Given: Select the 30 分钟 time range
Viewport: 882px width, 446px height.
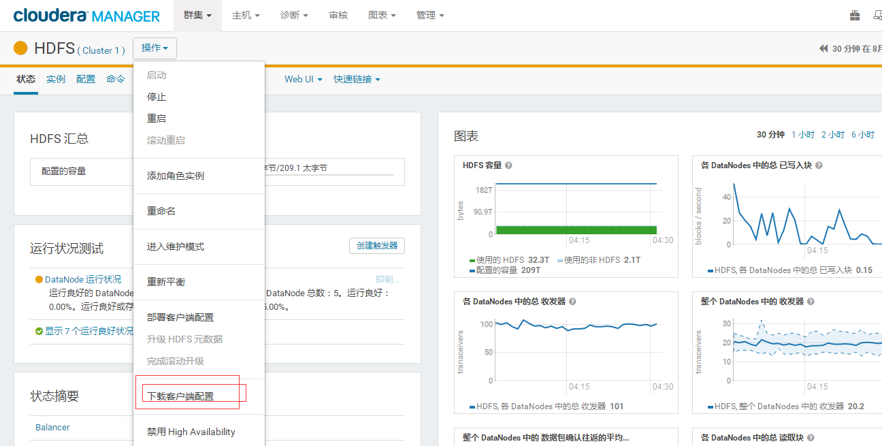Looking at the screenshot, I should (x=770, y=135).
